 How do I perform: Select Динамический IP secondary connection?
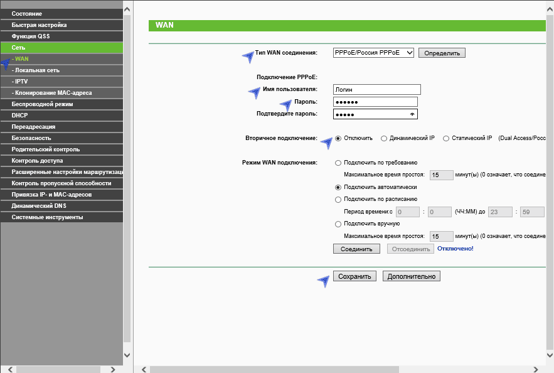384,138
